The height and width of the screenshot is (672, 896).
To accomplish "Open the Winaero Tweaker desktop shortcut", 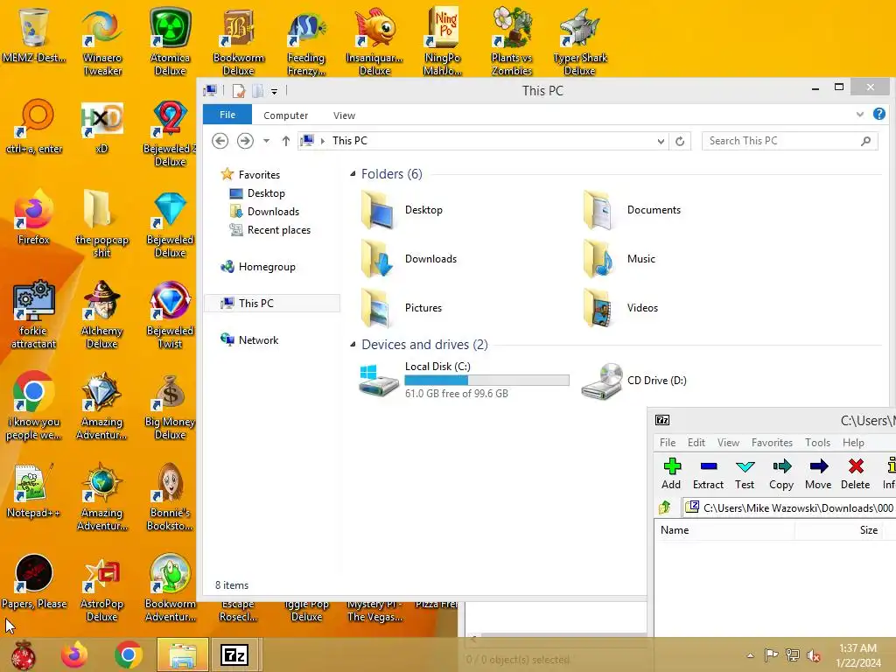I will pos(102,41).
